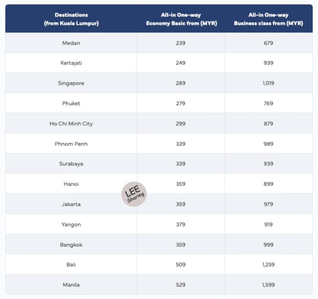Select Phnom Penh business fare 989
318x299 pixels.
[x=268, y=144]
